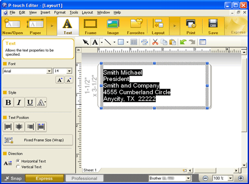The image size is (249, 184).
Task: Open the Favorites tab
Action: point(135,26)
